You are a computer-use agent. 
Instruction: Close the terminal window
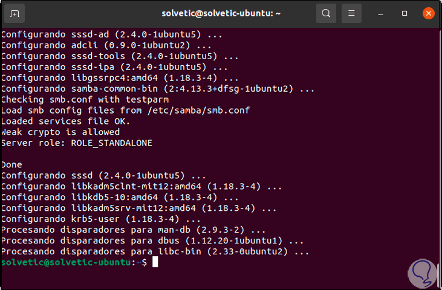(x=428, y=13)
